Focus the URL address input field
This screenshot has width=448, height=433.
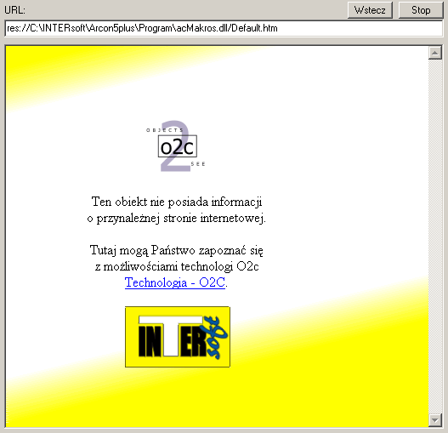224,28
